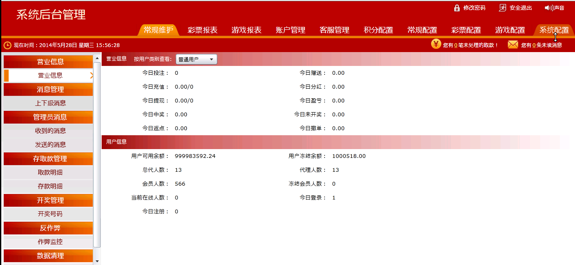Click the clock icon beside current time

8,45
